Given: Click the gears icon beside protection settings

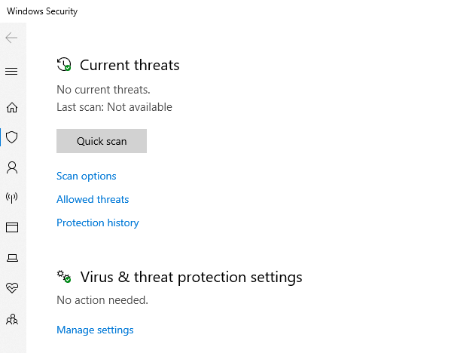Looking at the screenshot, I should tap(64, 277).
